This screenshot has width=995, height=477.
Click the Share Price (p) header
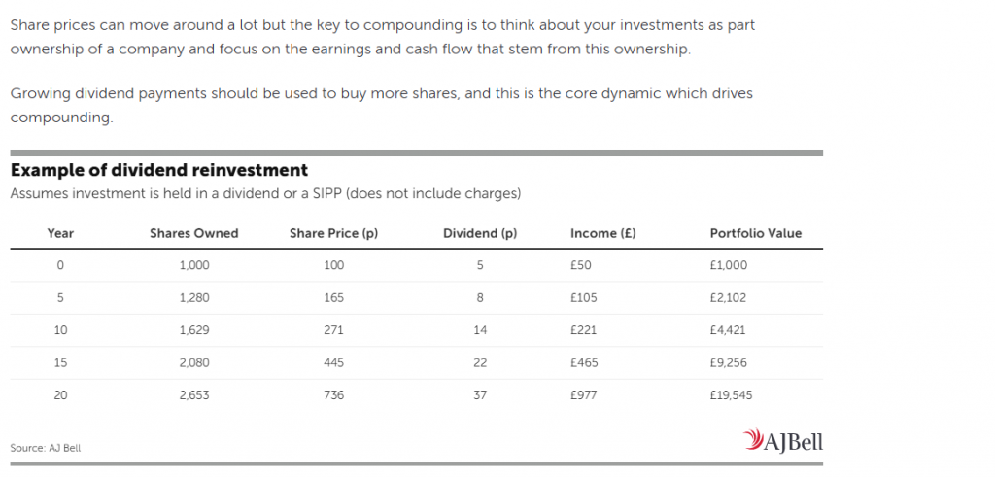pos(334,233)
